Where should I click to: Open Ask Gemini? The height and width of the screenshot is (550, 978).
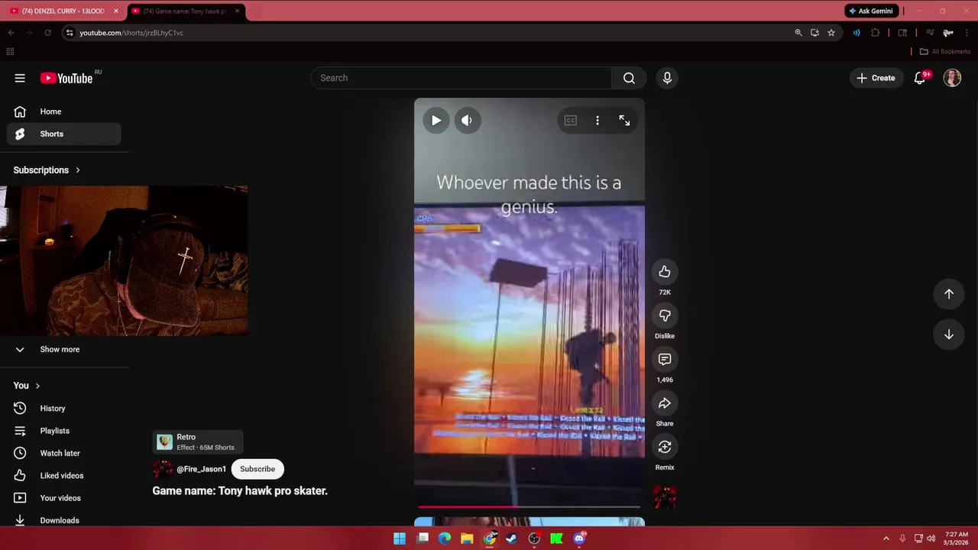pos(870,11)
